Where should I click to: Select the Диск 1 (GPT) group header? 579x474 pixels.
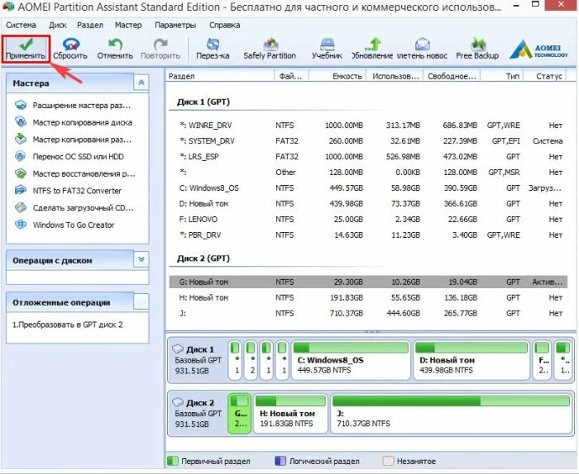[203, 102]
